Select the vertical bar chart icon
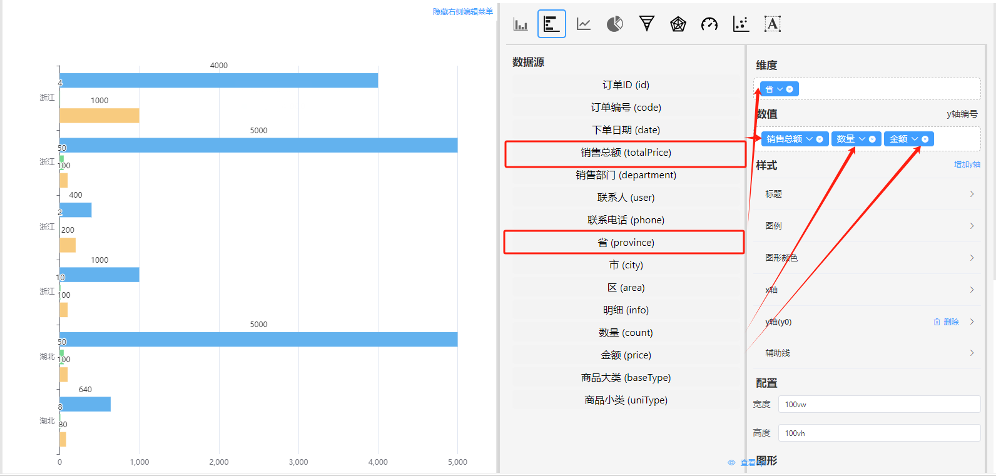 coord(521,24)
